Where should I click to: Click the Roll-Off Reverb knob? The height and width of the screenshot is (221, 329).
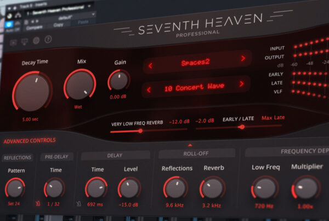212,188
